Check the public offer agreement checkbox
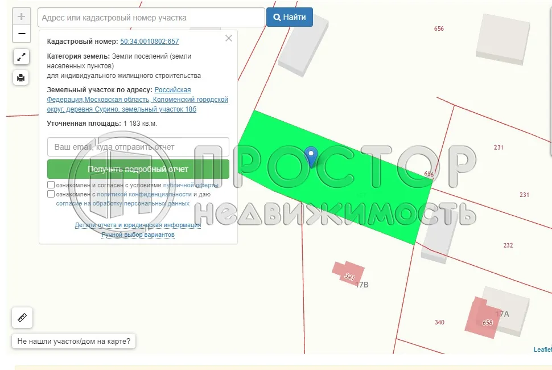This screenshot has height=370, width=552. (51, 185)
